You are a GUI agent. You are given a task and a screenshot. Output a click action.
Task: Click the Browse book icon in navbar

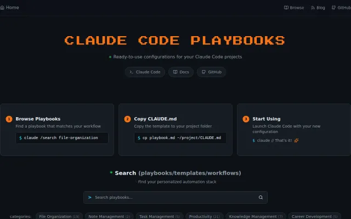pos(286,8)
